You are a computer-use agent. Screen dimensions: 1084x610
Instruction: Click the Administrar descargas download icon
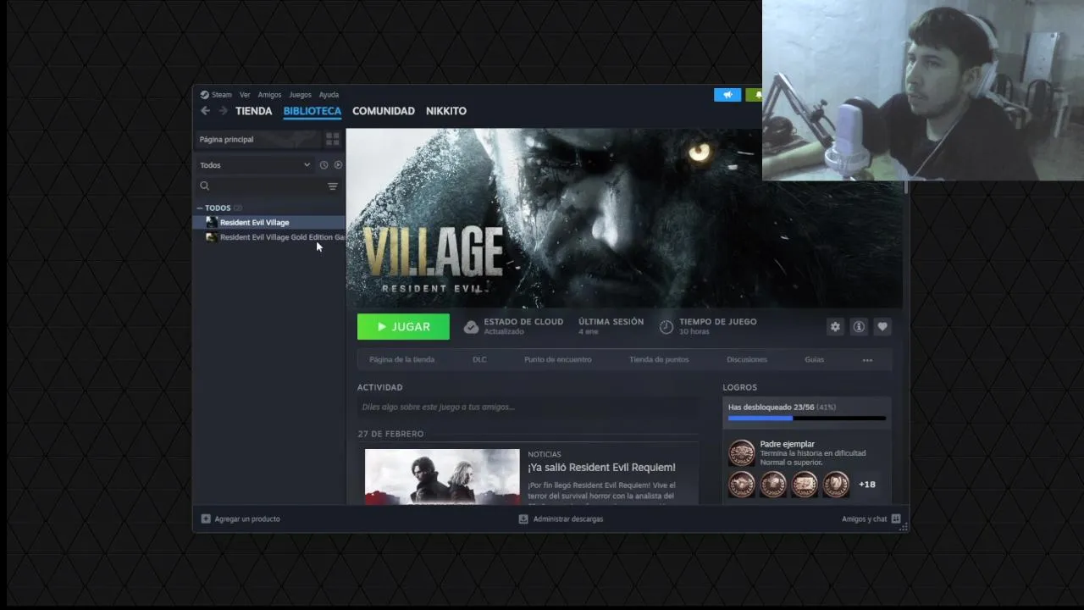[523, 518]
